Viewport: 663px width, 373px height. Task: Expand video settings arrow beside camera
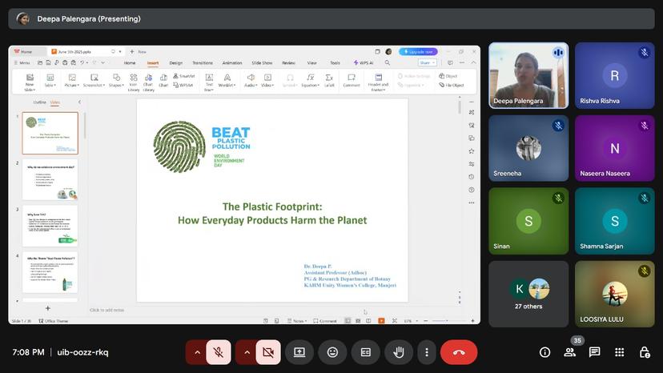(246, 352)
